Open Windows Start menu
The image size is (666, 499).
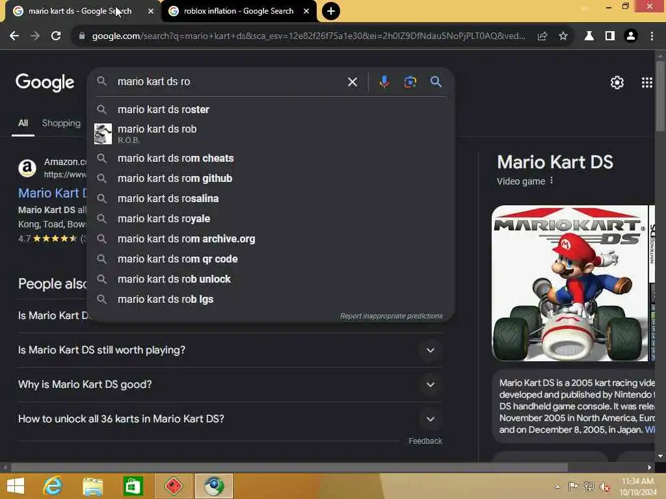click(x=16, y=486)
